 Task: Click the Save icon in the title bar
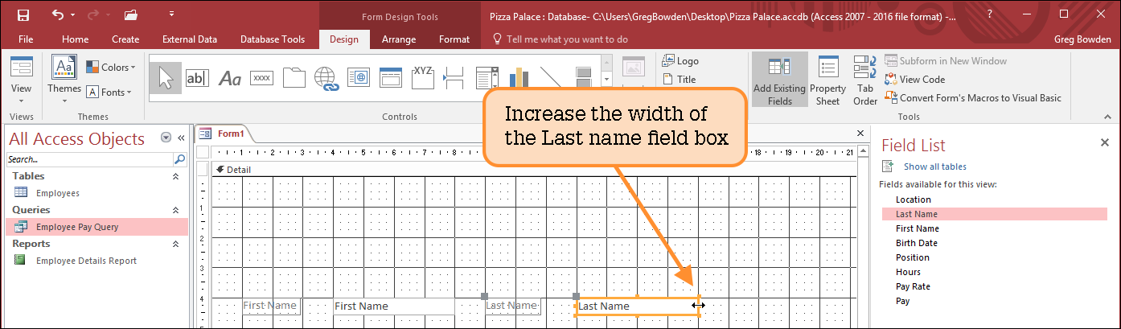click(23, 14)
